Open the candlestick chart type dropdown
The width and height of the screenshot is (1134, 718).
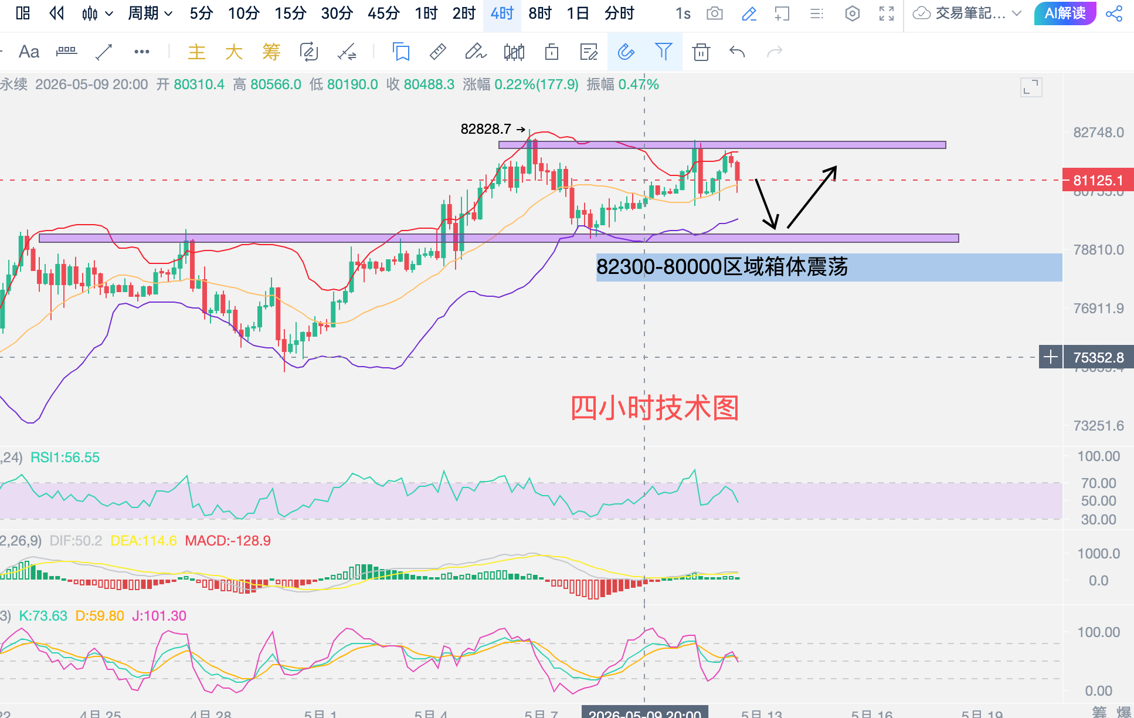point(97,13)
